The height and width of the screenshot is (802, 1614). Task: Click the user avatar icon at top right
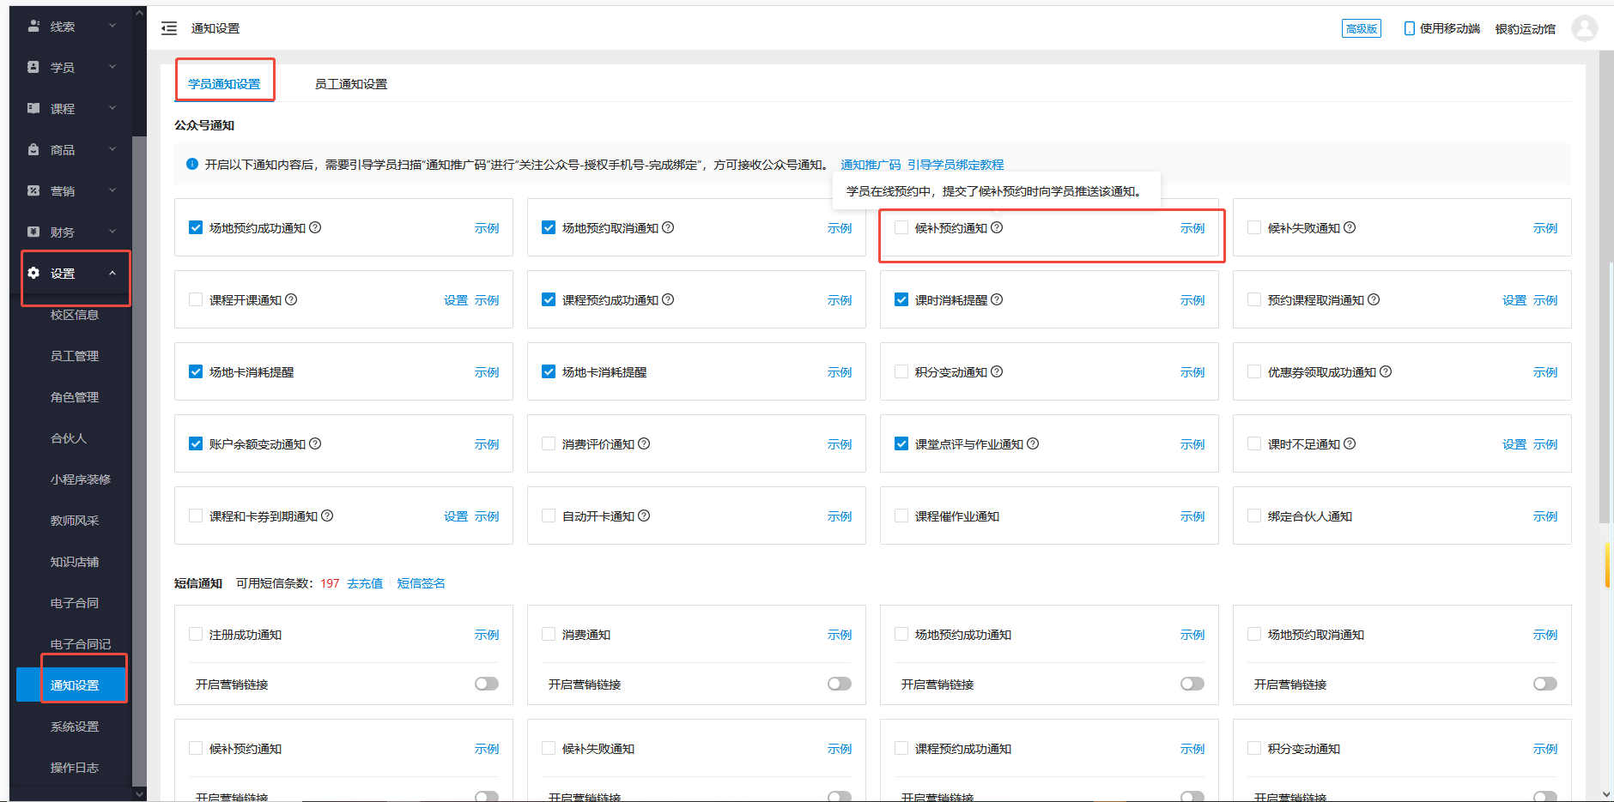1584,28
